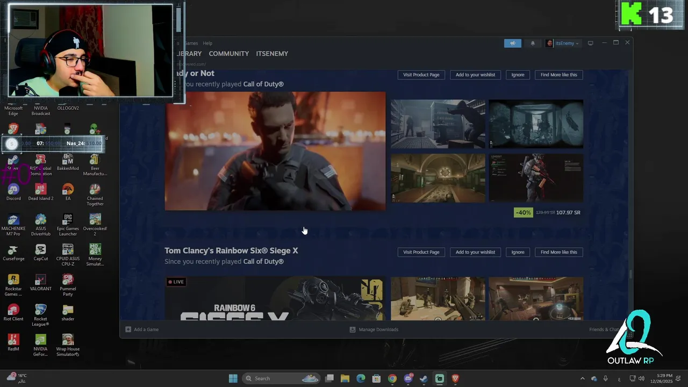Open Epic Games Launcher desktop icon
This screenshot has height=387, width=688.
click(68, 225)
